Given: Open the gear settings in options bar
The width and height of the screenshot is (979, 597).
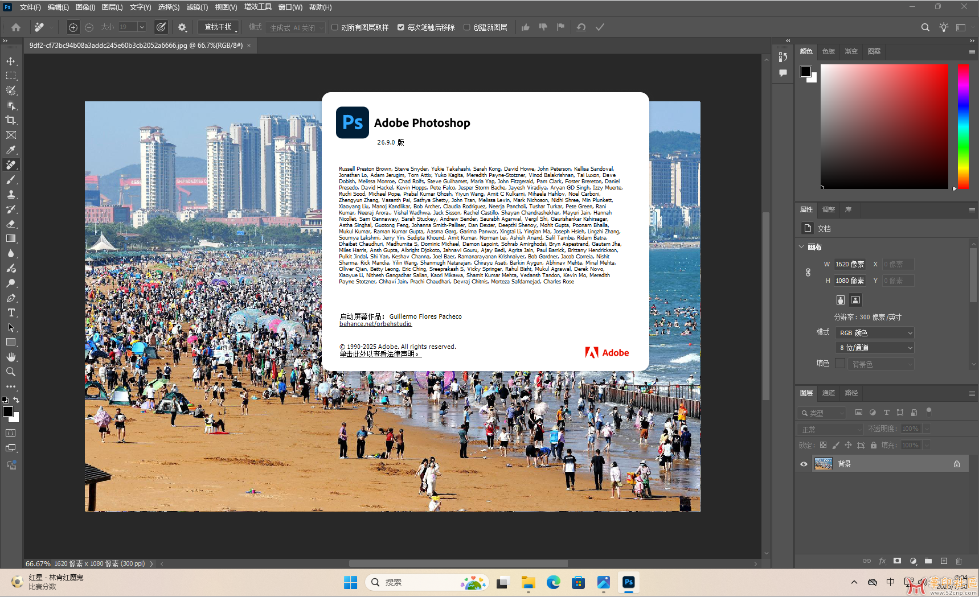Looking at the screenshot, I should (x=182, y=27).
